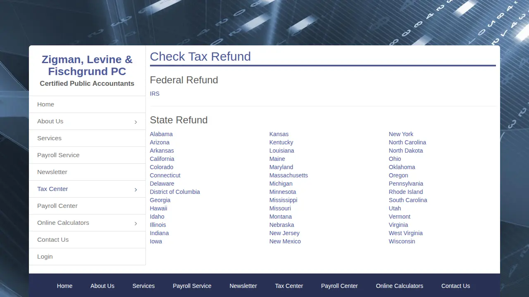Click the Iowa state link

coord(156,241)
